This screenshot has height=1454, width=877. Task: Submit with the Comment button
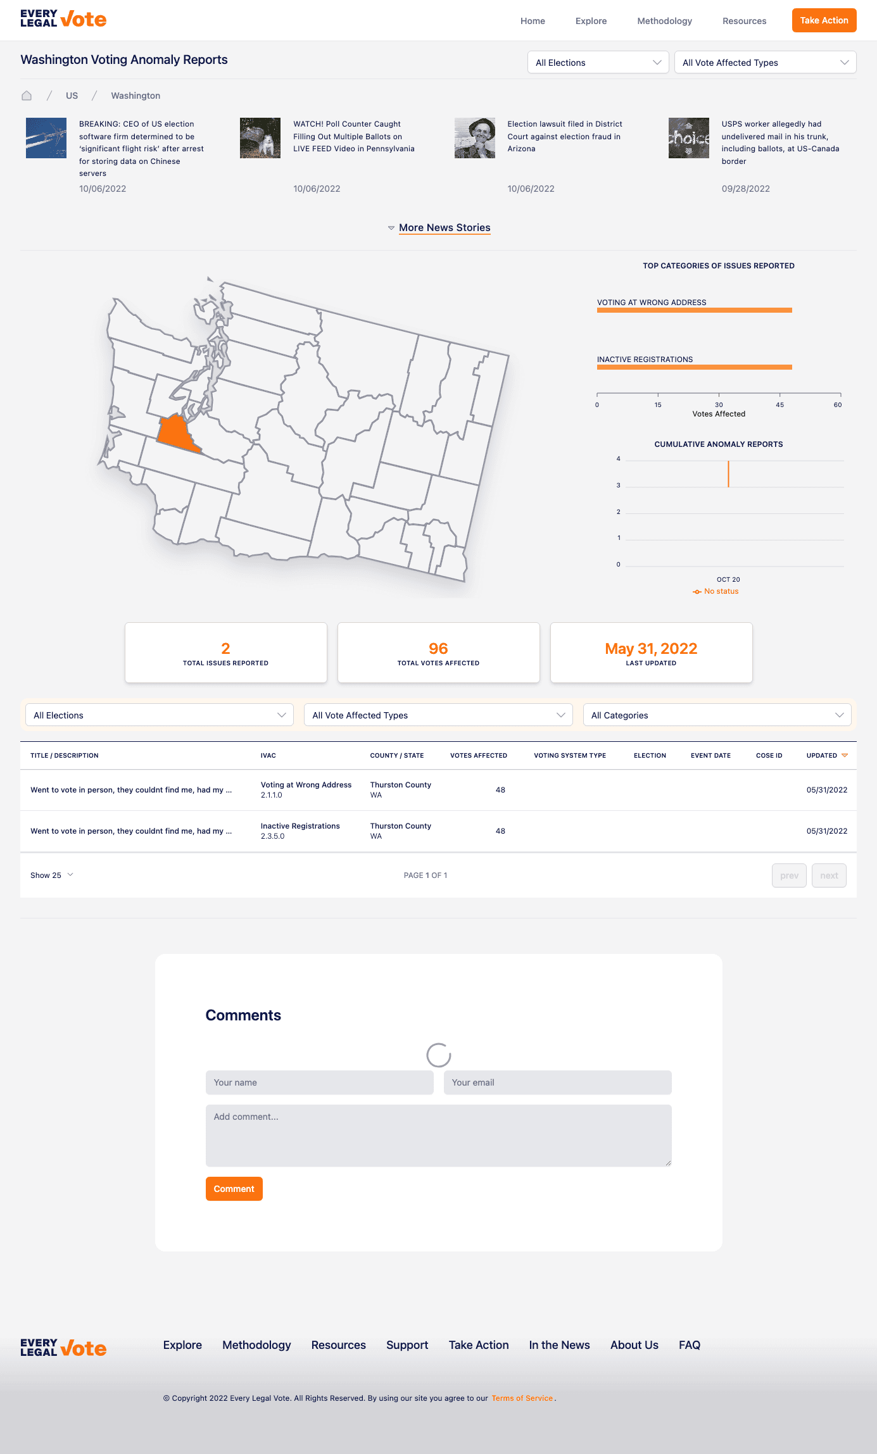pyautogui.click(x=234, y=1189)
